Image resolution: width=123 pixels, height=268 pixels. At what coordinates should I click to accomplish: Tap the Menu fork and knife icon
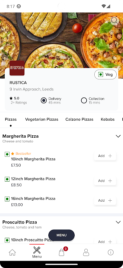point(37,250)
